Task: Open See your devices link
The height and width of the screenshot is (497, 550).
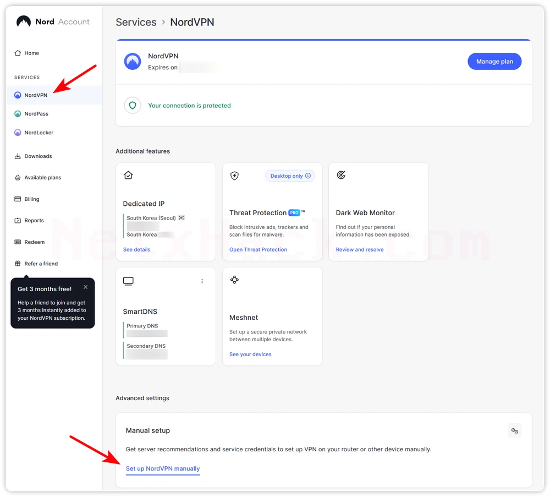Action: pyautogui.click(x=250, y=354)
